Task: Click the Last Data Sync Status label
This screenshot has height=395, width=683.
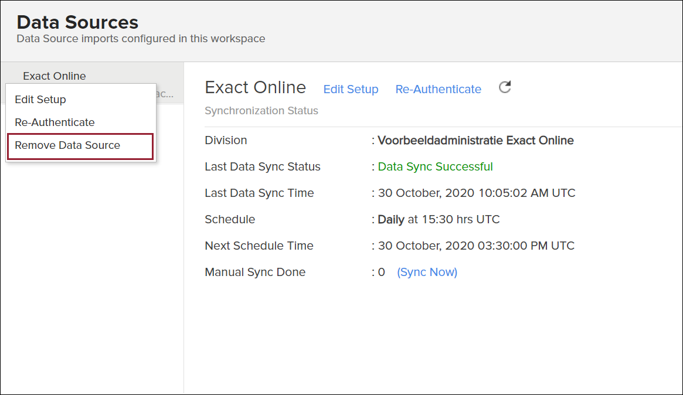Action: (262, 166)
